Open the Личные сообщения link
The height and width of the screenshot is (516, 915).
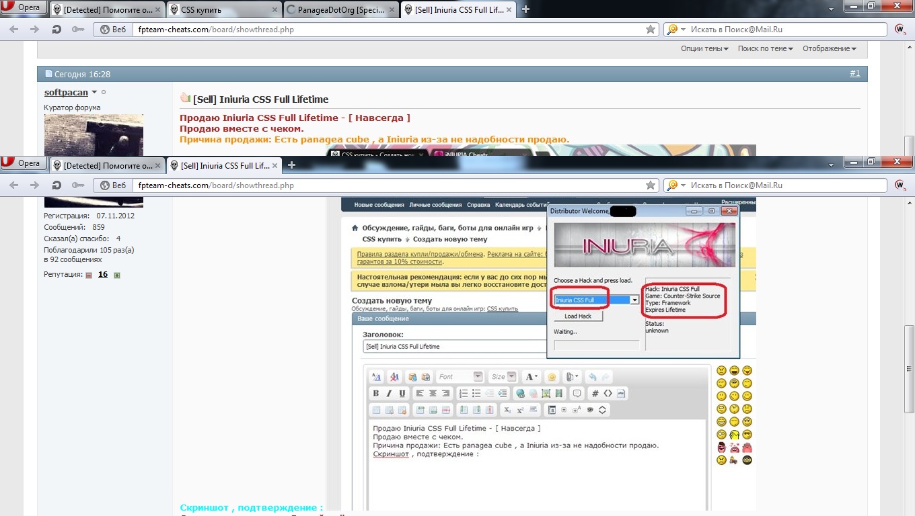tap(435, 205)
